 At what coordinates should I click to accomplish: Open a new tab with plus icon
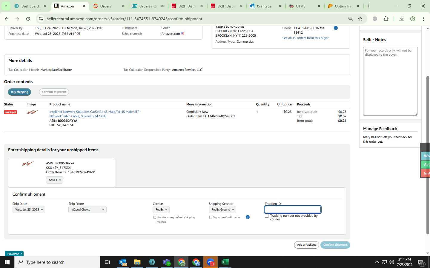pyautogui.click(x=369, y=6)
